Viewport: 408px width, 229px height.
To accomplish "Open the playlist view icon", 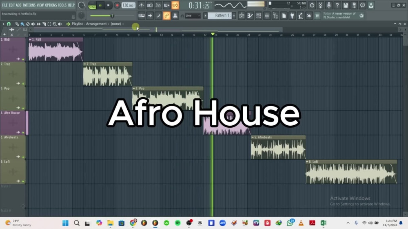I will 242,16.
